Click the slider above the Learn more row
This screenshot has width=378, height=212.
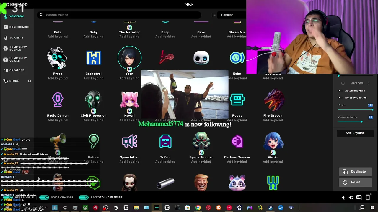tap(355, 76)
